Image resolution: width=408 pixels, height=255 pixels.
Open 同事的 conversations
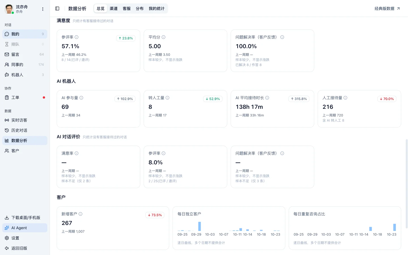pos(25,65)
